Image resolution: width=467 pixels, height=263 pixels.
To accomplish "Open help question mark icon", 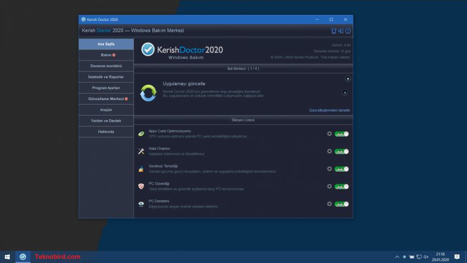I will pyautogui.click(x=348, y=31).
